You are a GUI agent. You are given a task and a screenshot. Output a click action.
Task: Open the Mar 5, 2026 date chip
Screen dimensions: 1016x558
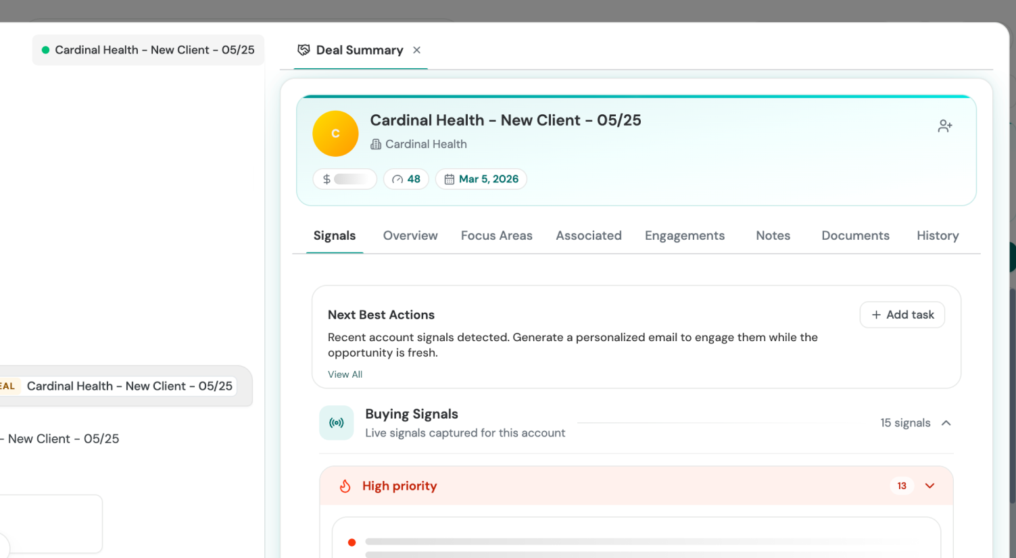pyautogui.click(x=481, y=179)
